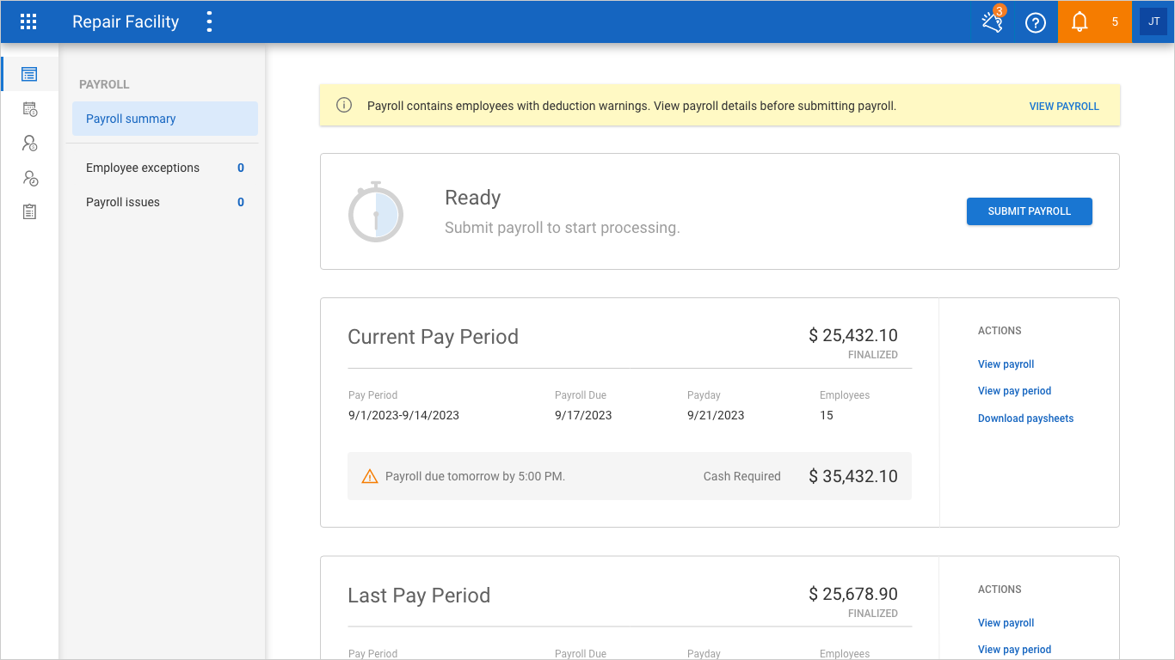This screenshot has height=660, width=1175.
Task: Select the calendar clock sidebar icon
Action: [x=29, y=109]
